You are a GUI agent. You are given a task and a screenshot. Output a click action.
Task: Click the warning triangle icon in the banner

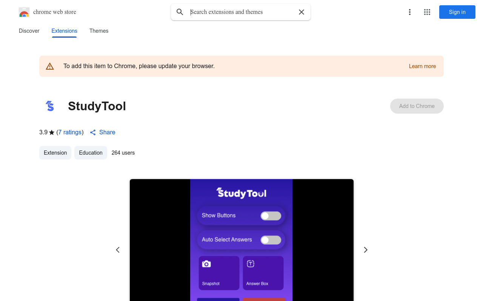(x=50, y=66)
